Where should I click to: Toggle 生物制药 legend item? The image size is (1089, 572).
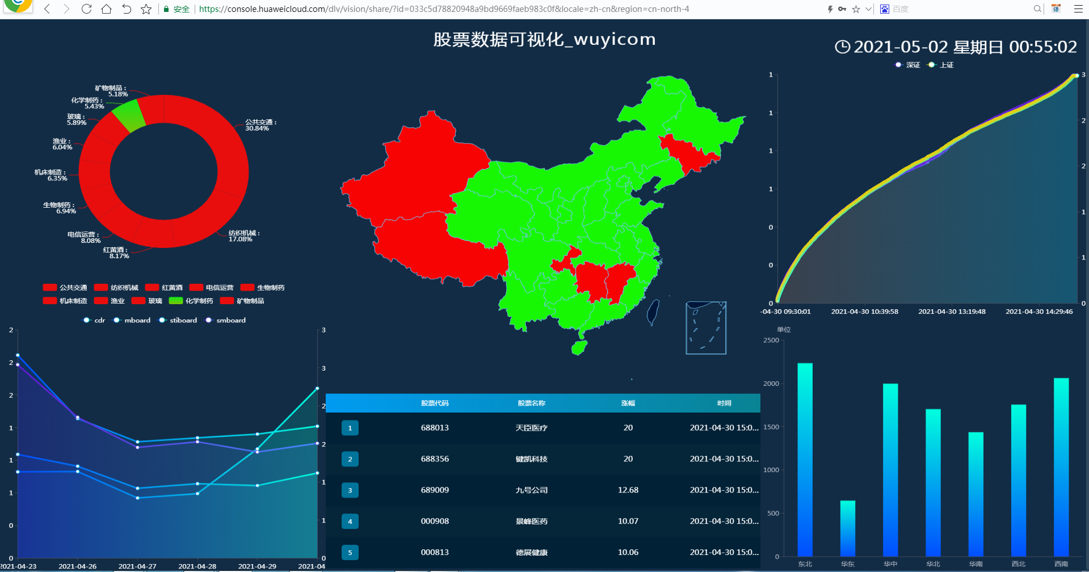point(262,288)
